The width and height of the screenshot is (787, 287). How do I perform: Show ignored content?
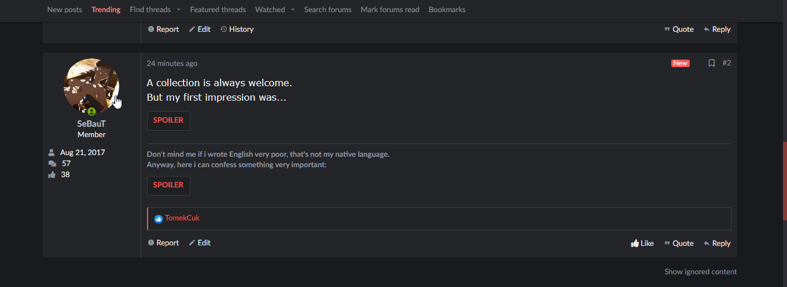coord(700,271)
